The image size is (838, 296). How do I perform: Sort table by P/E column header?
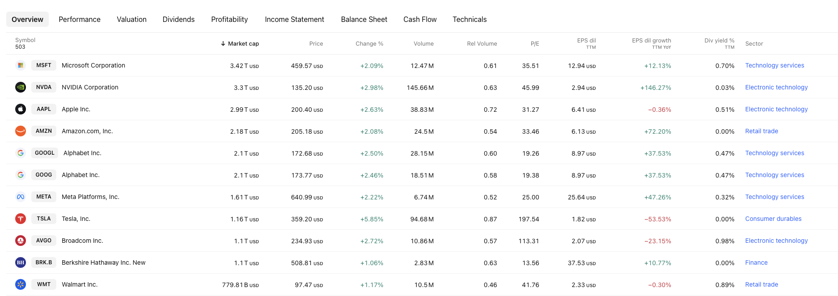pos(534,44)
